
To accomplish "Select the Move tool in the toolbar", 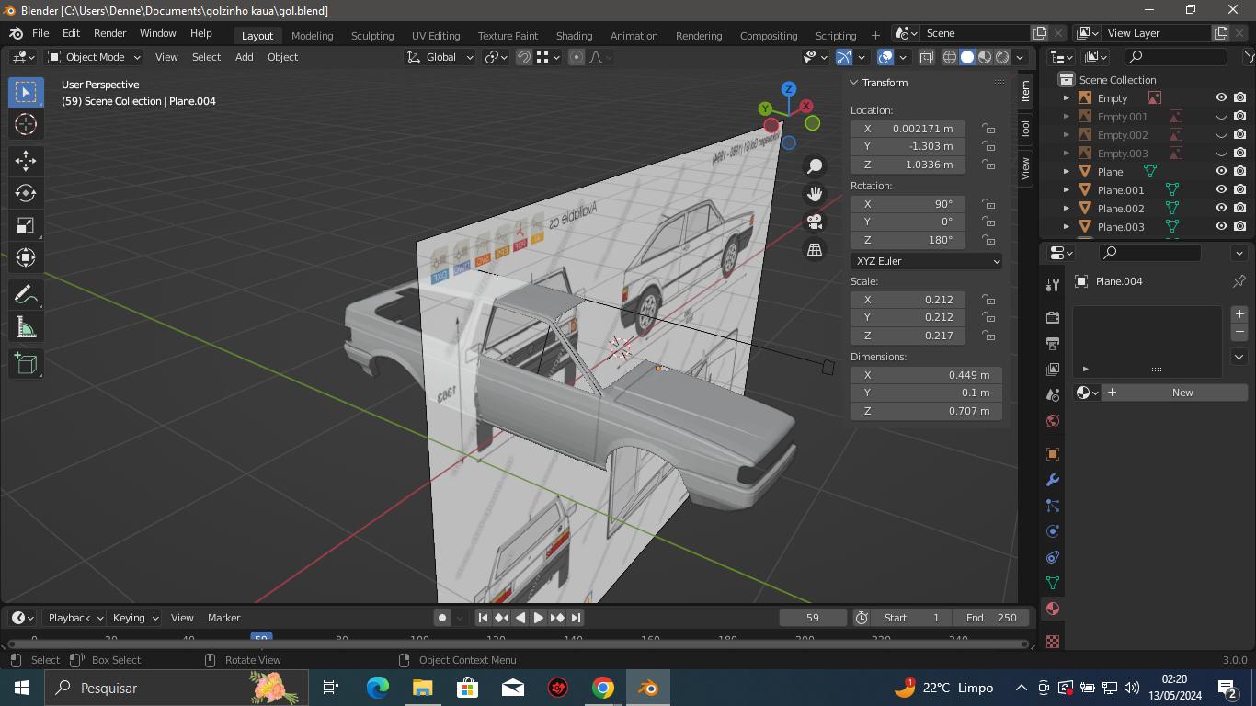I will [x=26, y=161].
